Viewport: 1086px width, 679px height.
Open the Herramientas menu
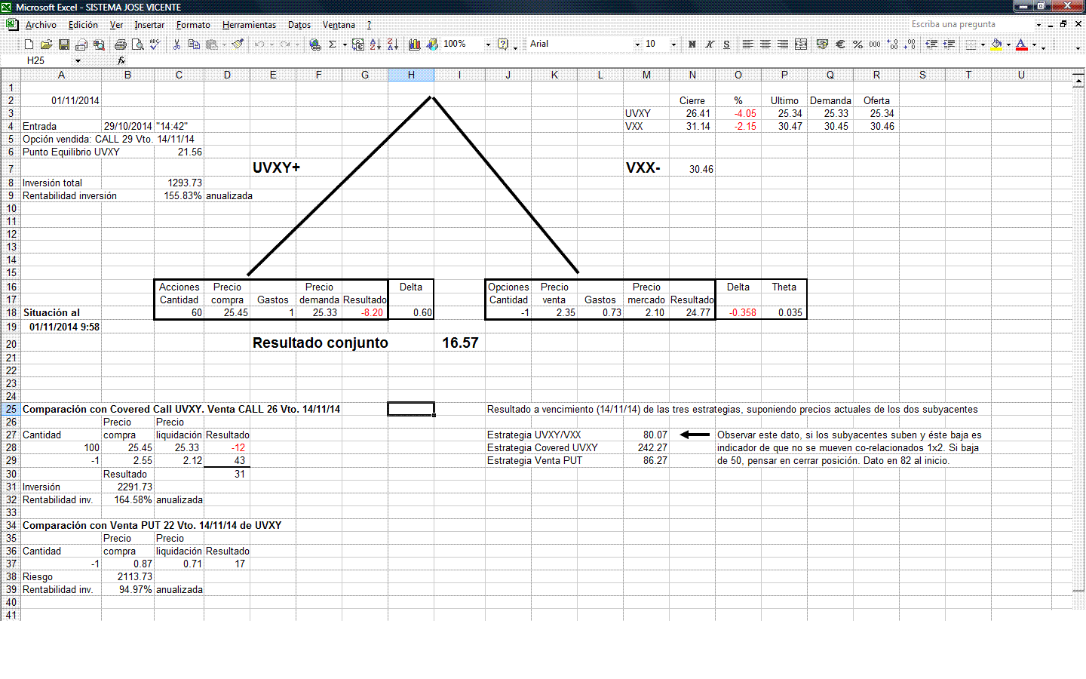click(249, 25)
